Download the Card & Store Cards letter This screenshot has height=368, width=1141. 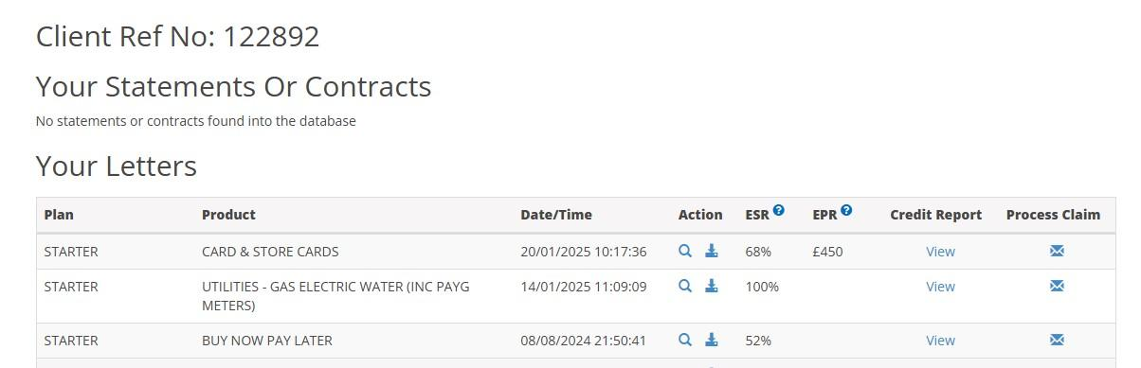point(712,251)
